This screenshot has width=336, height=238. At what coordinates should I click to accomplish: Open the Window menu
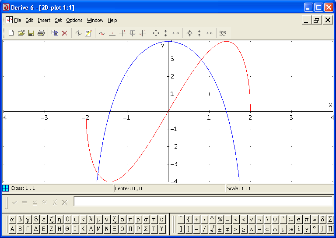point(95,20)
